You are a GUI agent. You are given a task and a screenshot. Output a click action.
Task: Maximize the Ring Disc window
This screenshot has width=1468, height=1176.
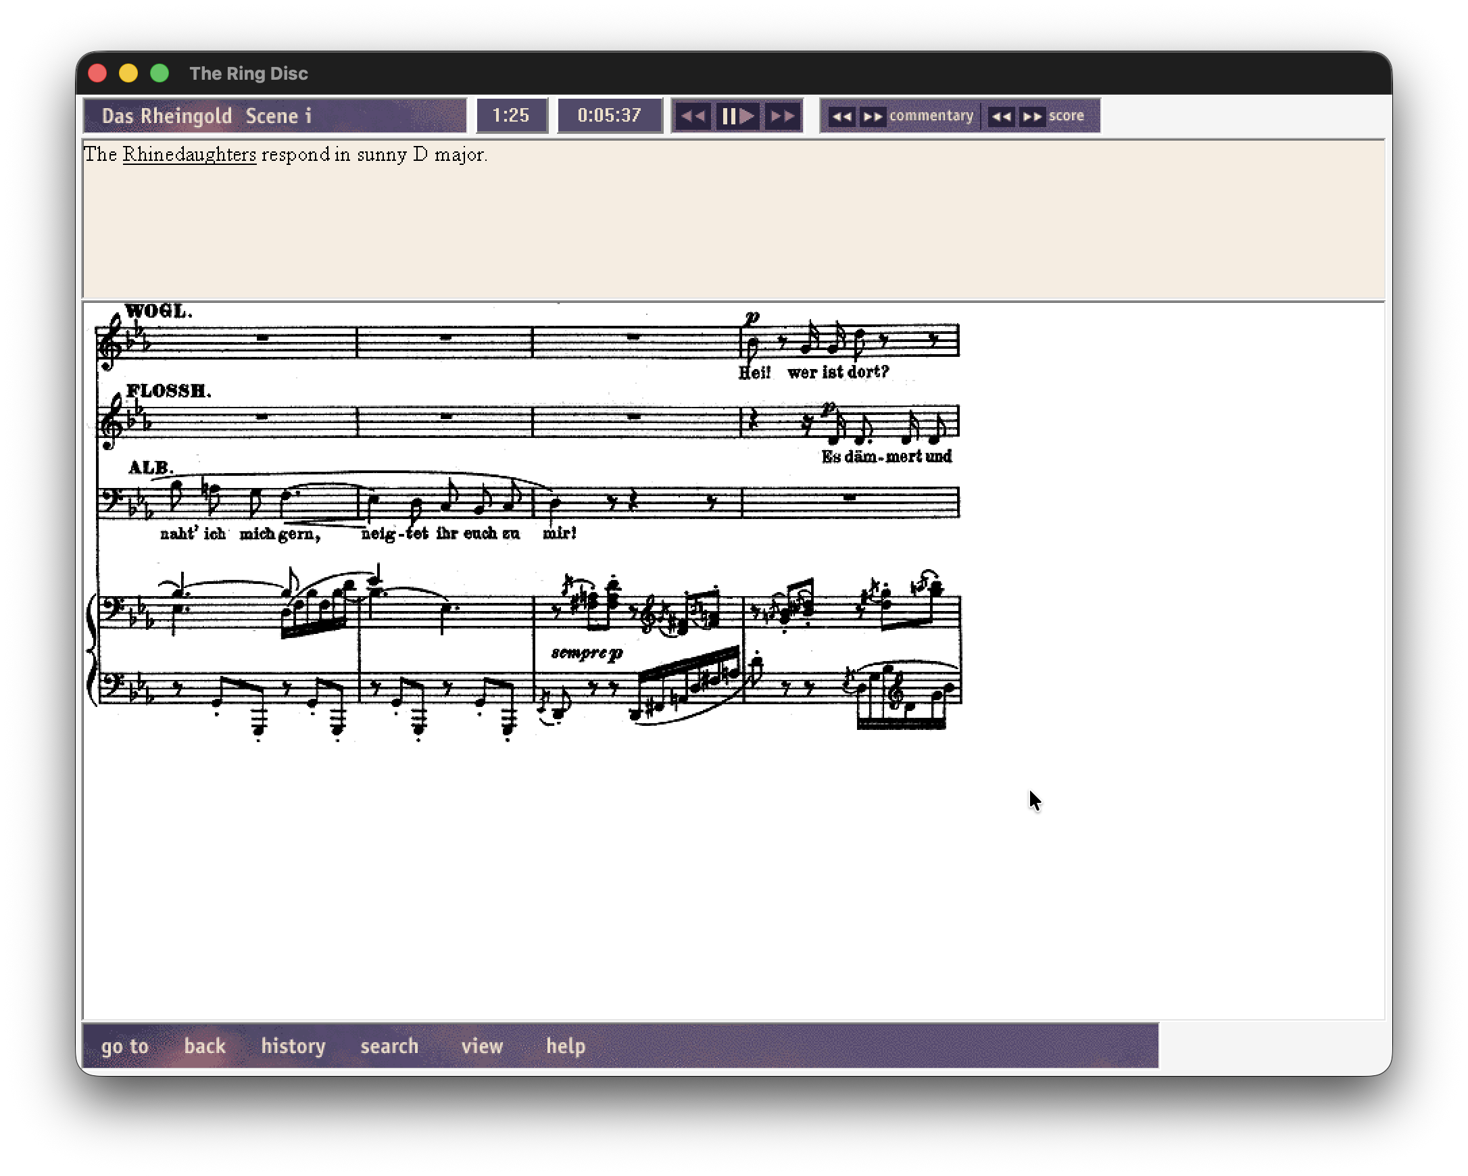coord(160,73)
